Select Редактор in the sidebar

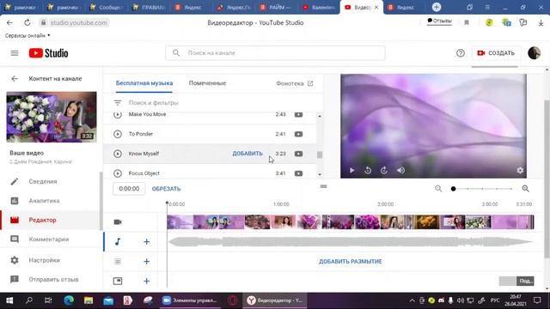point(42,220)
